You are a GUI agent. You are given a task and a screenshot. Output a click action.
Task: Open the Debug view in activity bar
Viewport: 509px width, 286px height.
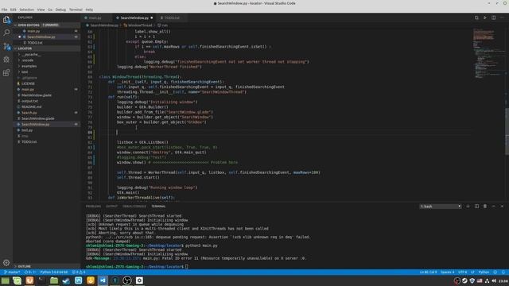coord(6,60)
